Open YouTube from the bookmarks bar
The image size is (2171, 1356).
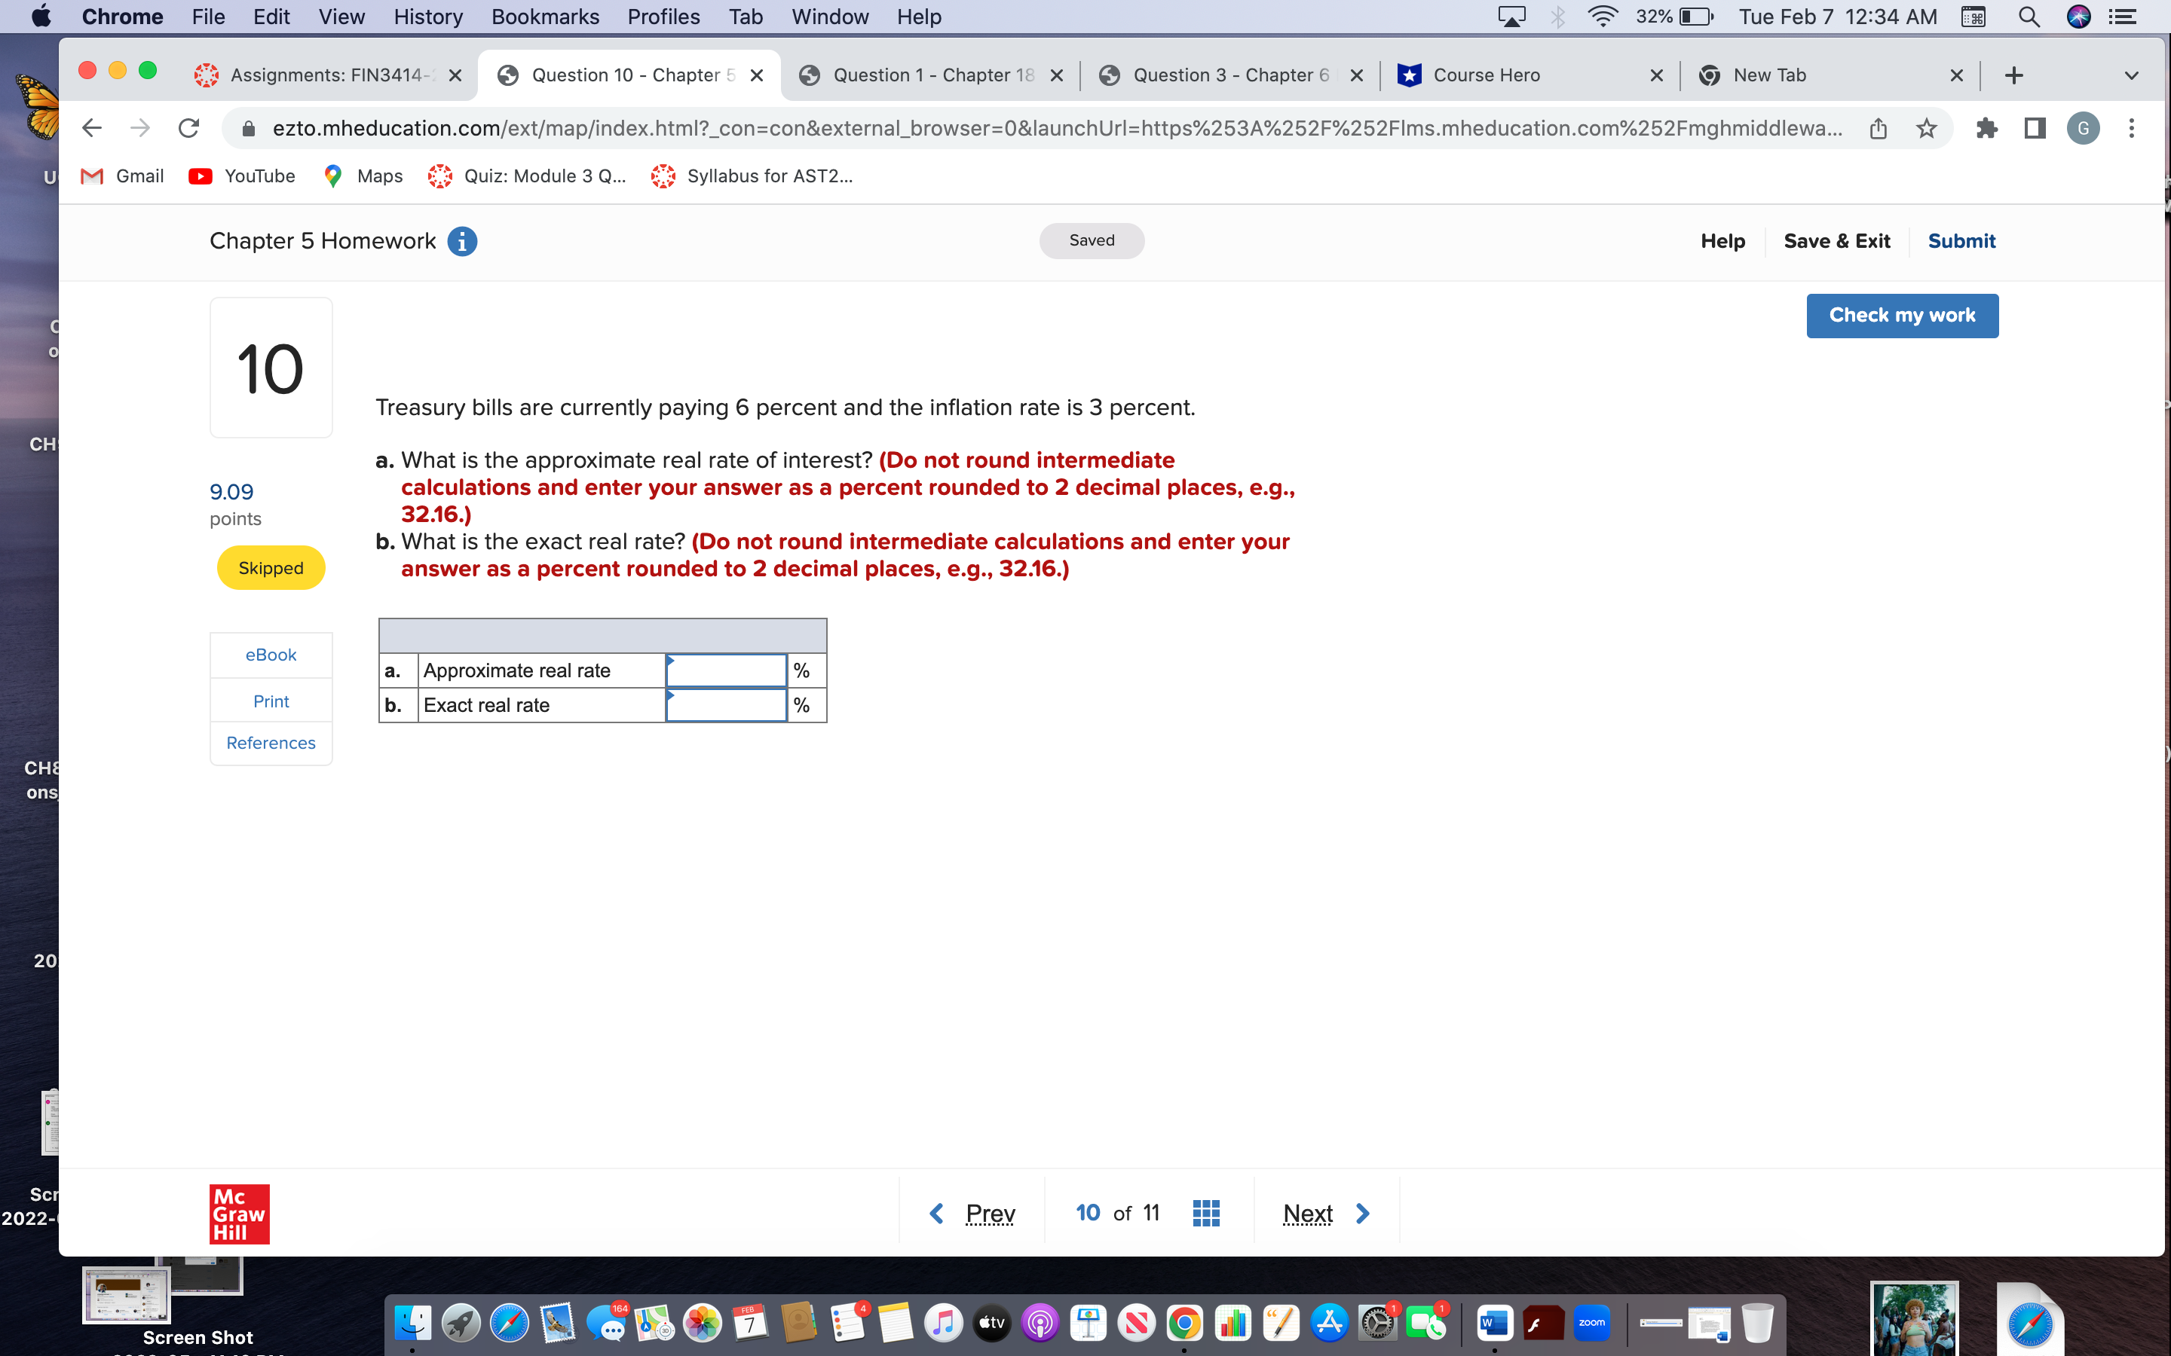[x=240, y=176]
